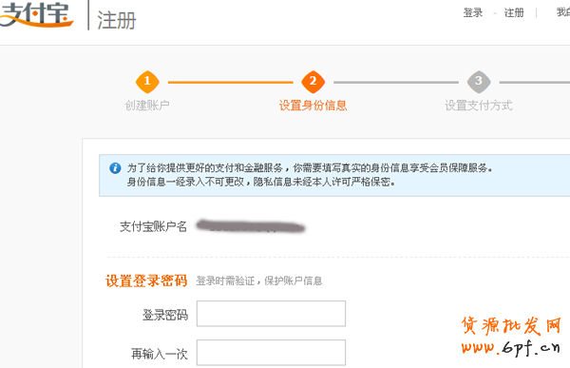Click the 货源批发网 watermark text
570x368 pixels.
tap(511, 325)
